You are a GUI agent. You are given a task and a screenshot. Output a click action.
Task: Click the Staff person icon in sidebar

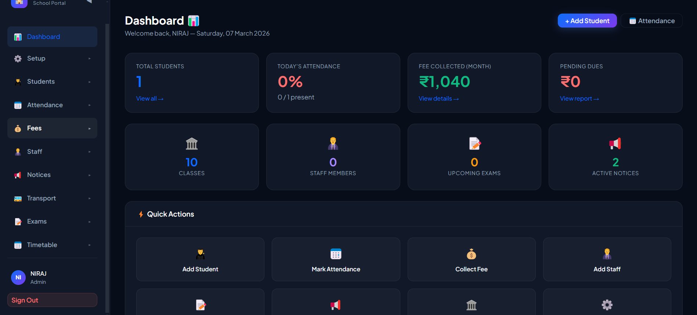pyautogui.click(x=18, y=152)
